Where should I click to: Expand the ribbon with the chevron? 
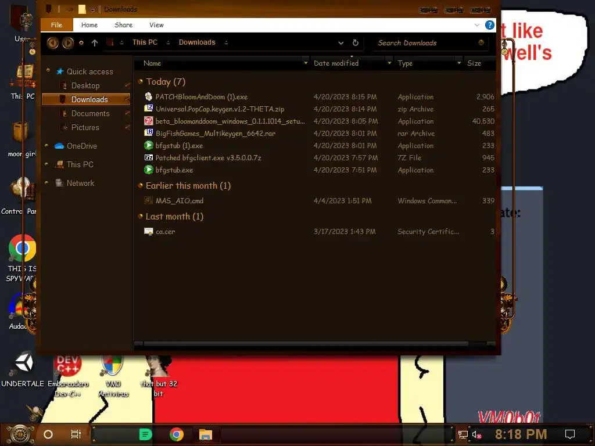tap(476, 25)
